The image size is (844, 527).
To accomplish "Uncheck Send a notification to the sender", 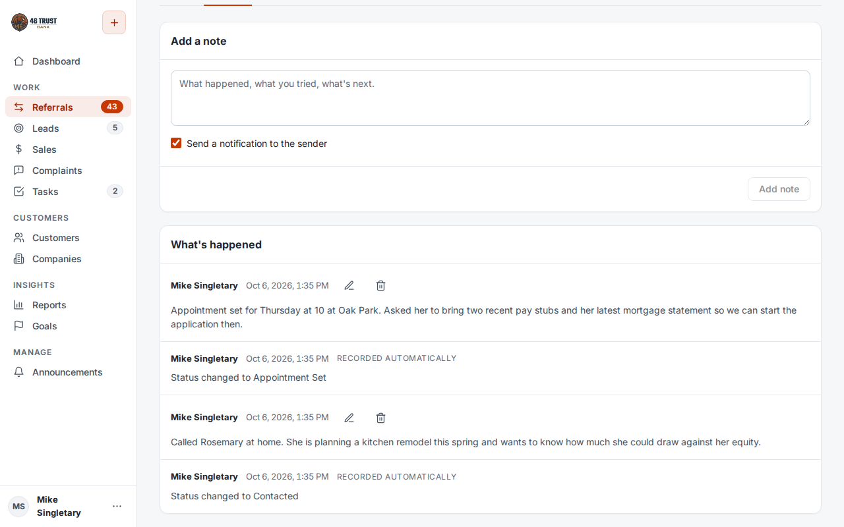I will (176, 143).
